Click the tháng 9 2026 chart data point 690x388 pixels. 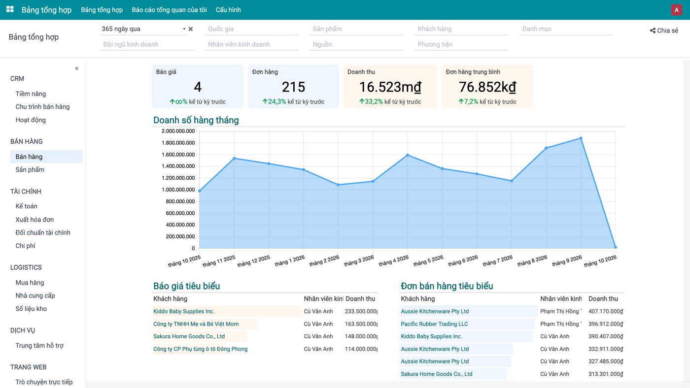(581, 138)
